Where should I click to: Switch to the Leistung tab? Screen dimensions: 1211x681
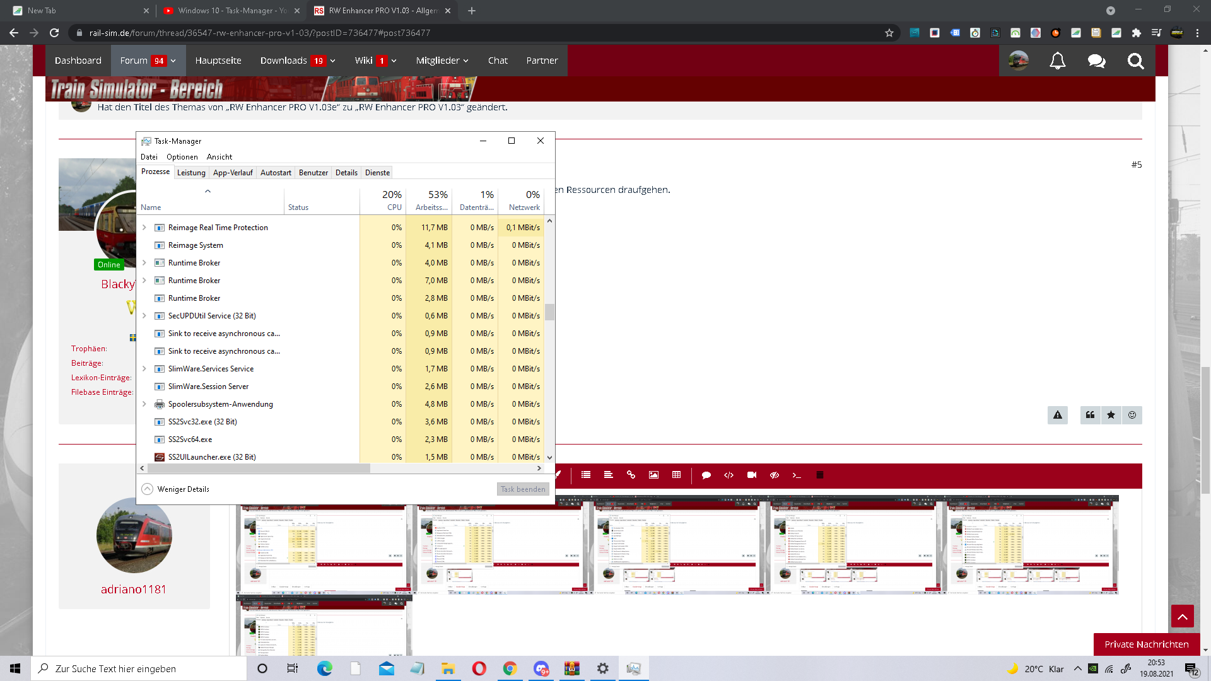[191, 173]
